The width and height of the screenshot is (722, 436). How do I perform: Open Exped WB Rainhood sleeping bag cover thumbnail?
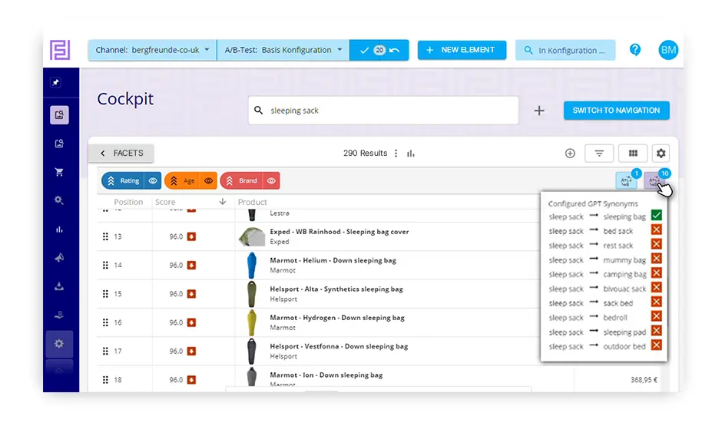pos(251,236)
